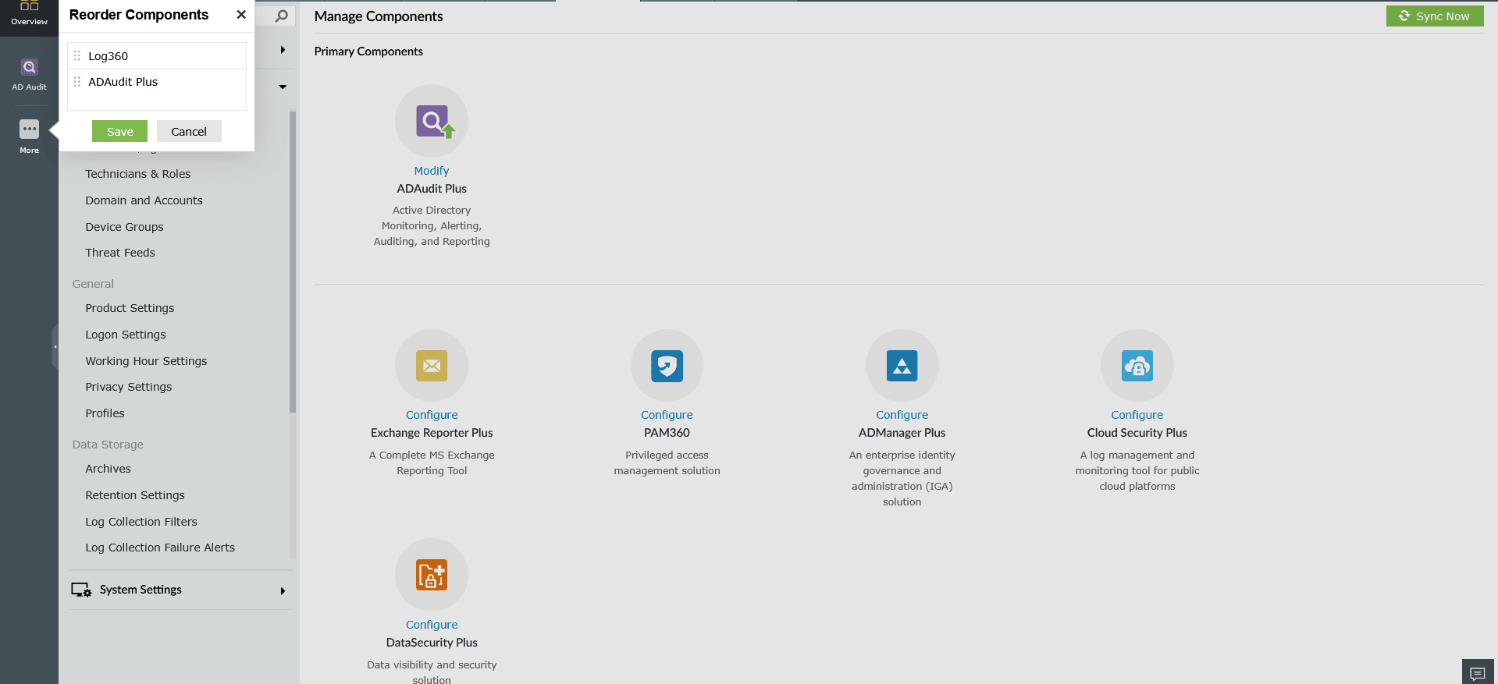Grab the ADAudit Plus drag handle
Viewport: 1498px width, 684px height.
coord(77,82)
